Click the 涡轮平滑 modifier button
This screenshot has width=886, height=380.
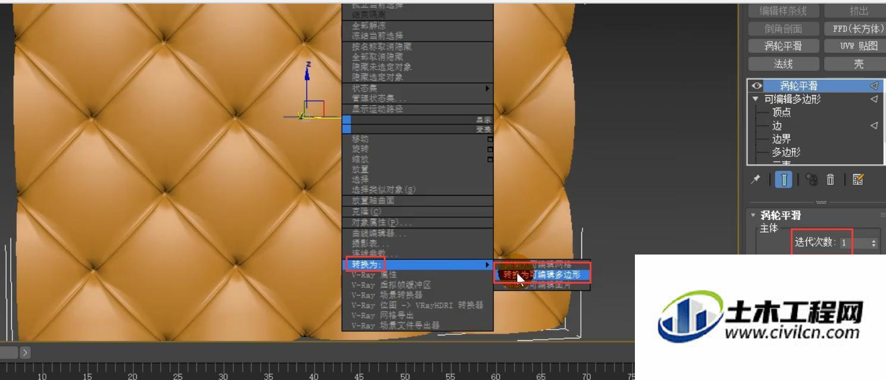(x=783, y=46)
